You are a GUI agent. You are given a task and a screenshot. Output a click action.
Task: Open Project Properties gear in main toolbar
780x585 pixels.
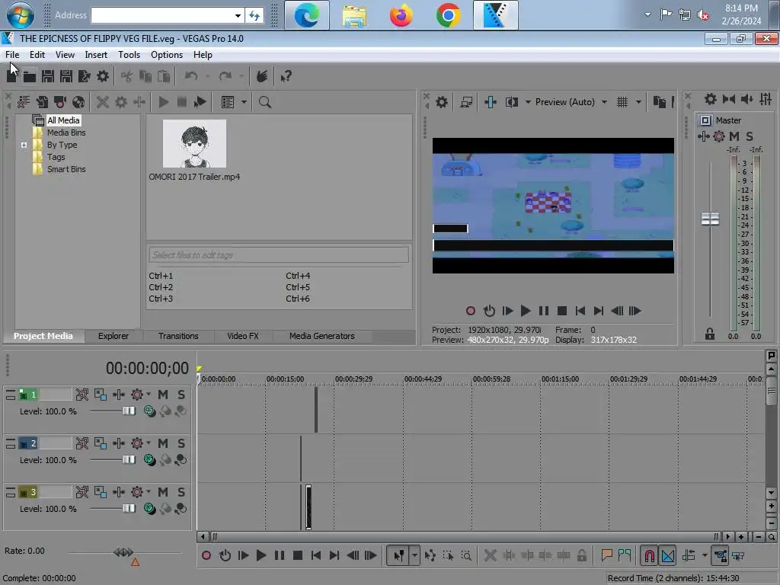coord(103,76)
